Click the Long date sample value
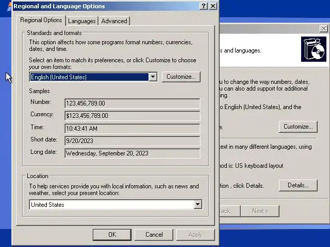Screen dimensions: 330x247 [133, 153]
